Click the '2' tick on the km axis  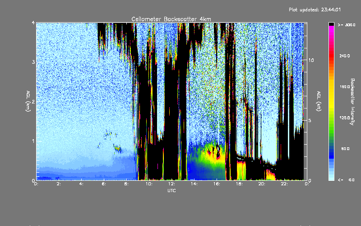(x=33, y=102)
